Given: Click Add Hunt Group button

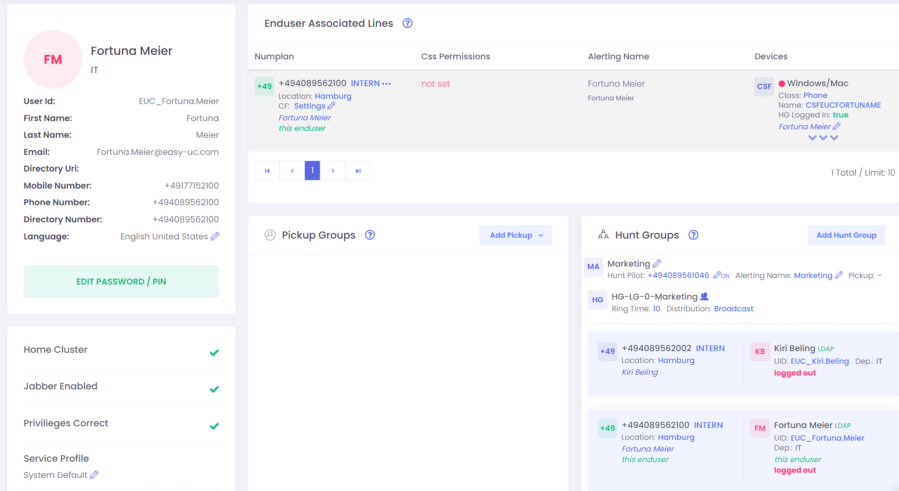Looking at the screenshot, I should [x=846, y=235].
